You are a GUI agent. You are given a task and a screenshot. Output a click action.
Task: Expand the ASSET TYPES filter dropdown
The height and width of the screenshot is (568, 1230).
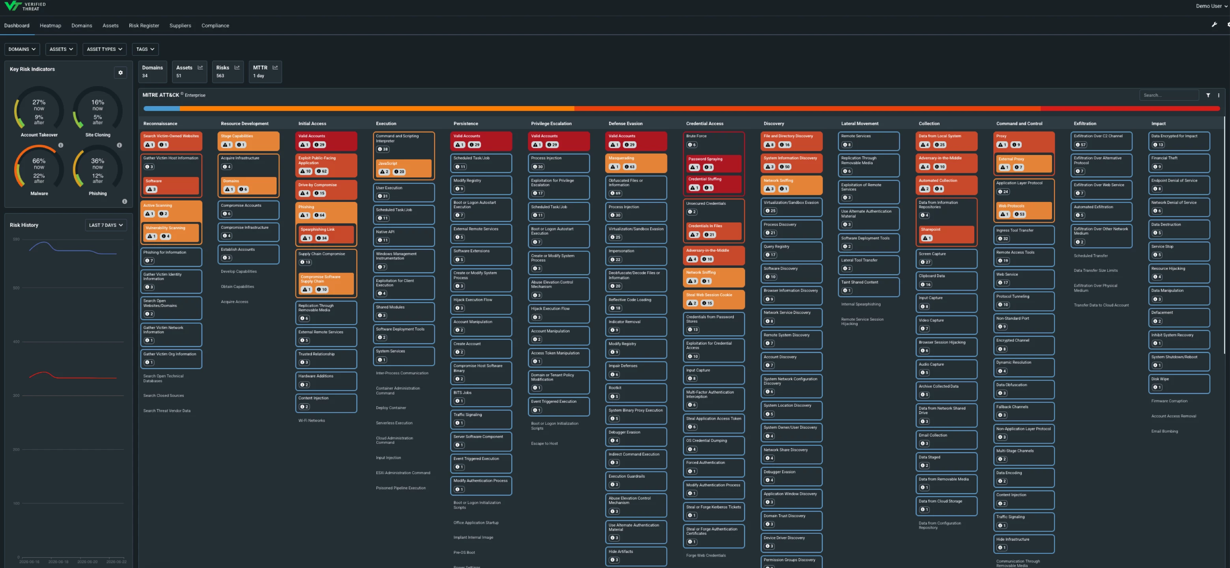pyautogui.click(x=105, y=49)
